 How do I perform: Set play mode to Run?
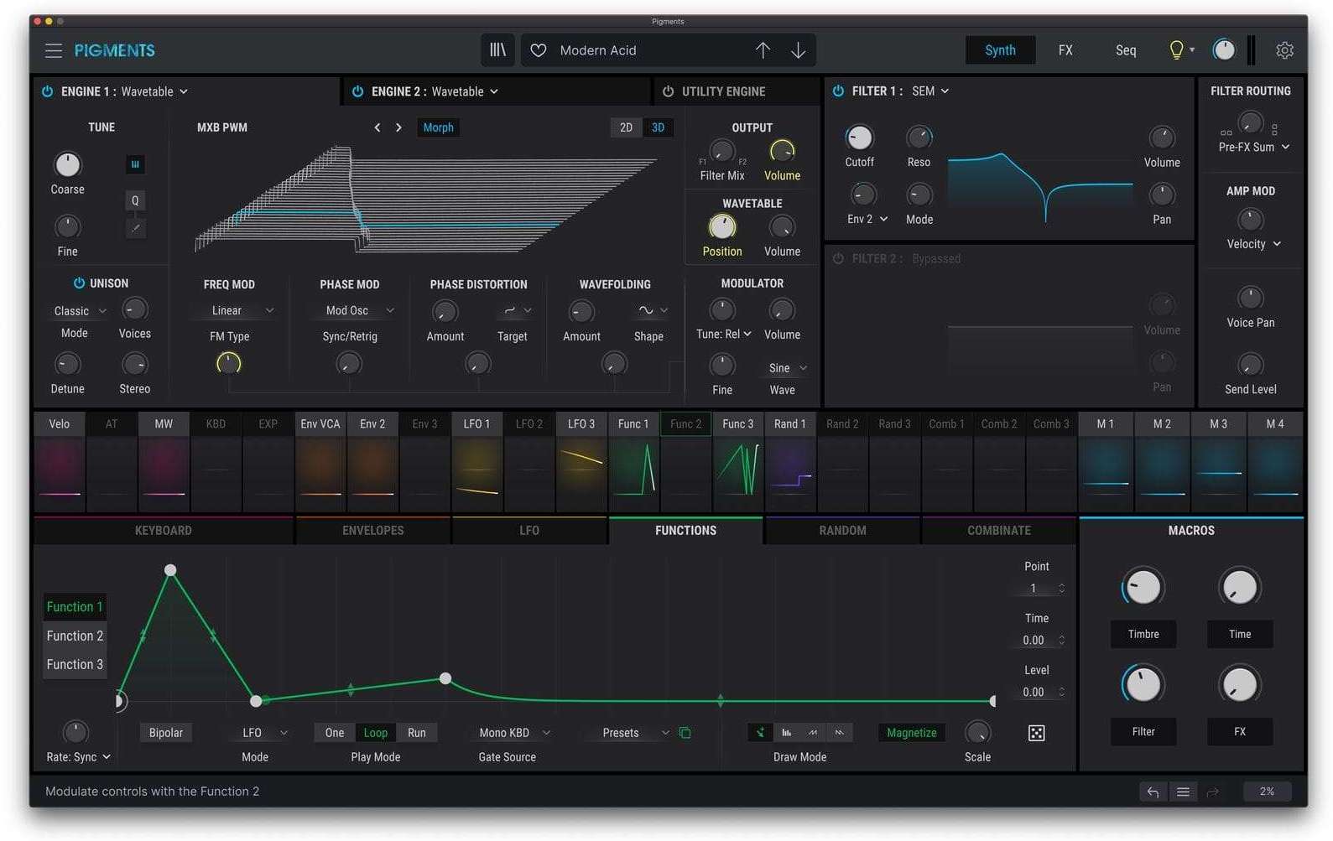[416, 733]
